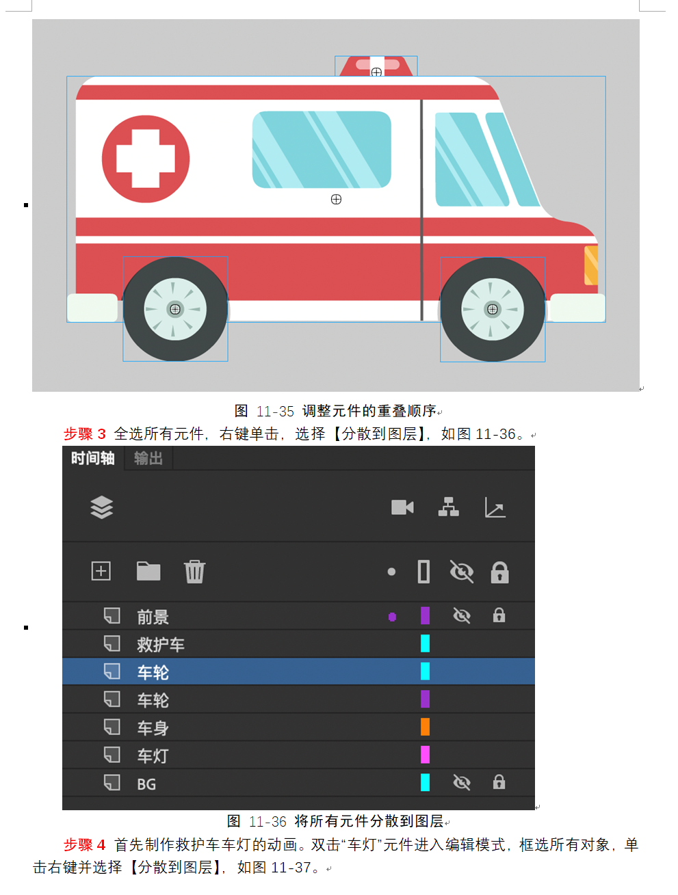The height and width of the screenshot is (895, 678).
Task: Switch to the 输出 tab
Action: 148,458
